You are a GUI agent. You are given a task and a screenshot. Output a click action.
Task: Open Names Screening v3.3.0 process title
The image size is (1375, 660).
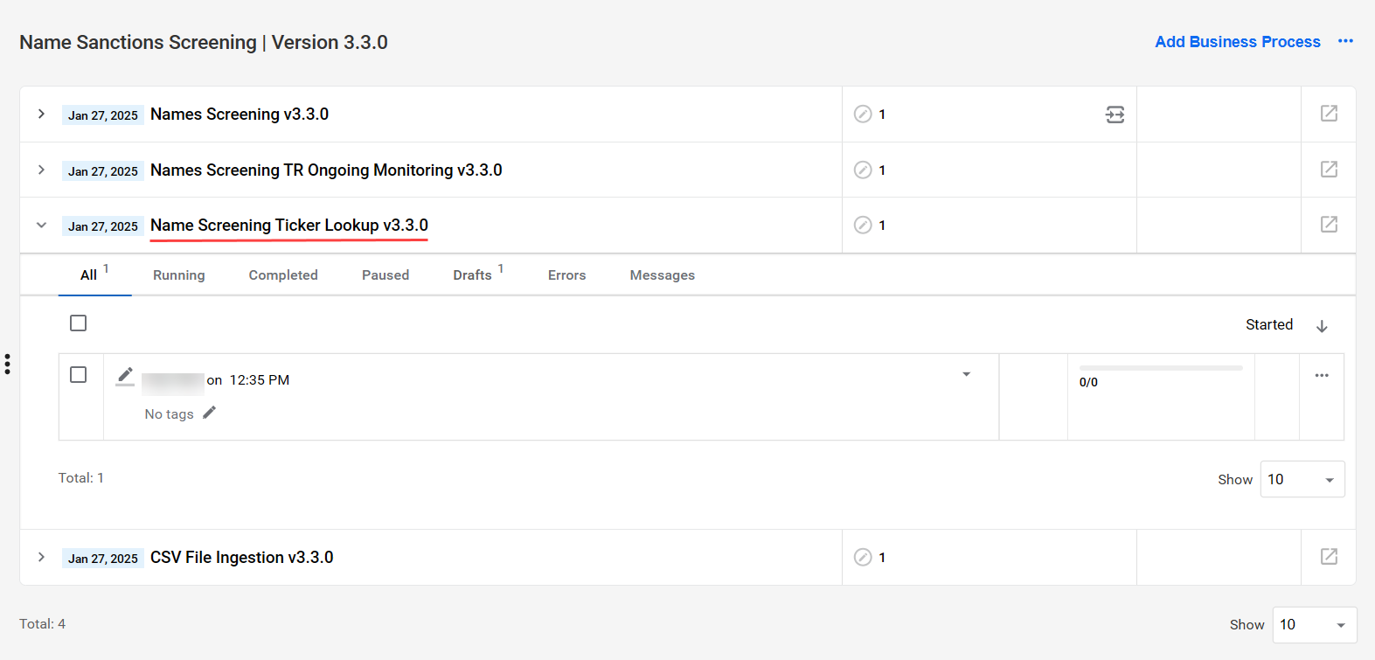[240, 114]
